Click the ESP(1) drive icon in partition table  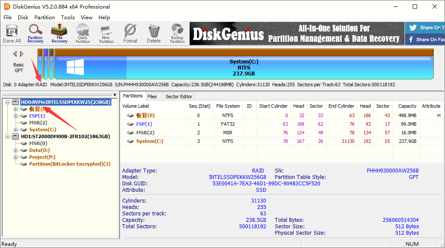pos(130,124)
